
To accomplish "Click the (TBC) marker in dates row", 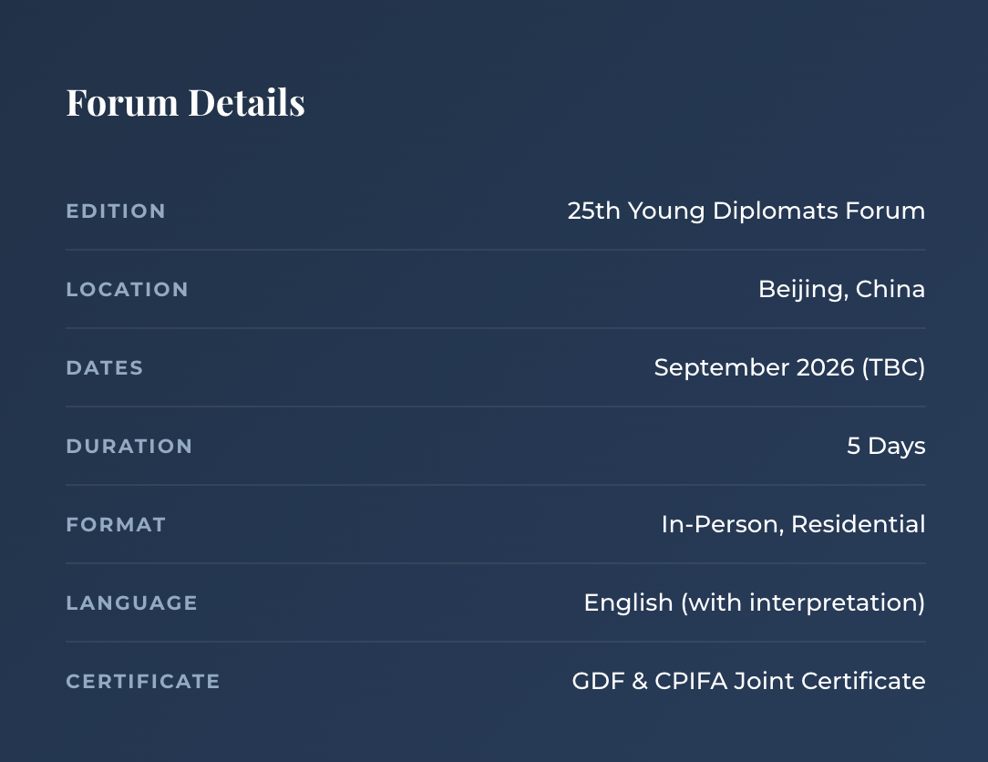I will pos(893,367).
